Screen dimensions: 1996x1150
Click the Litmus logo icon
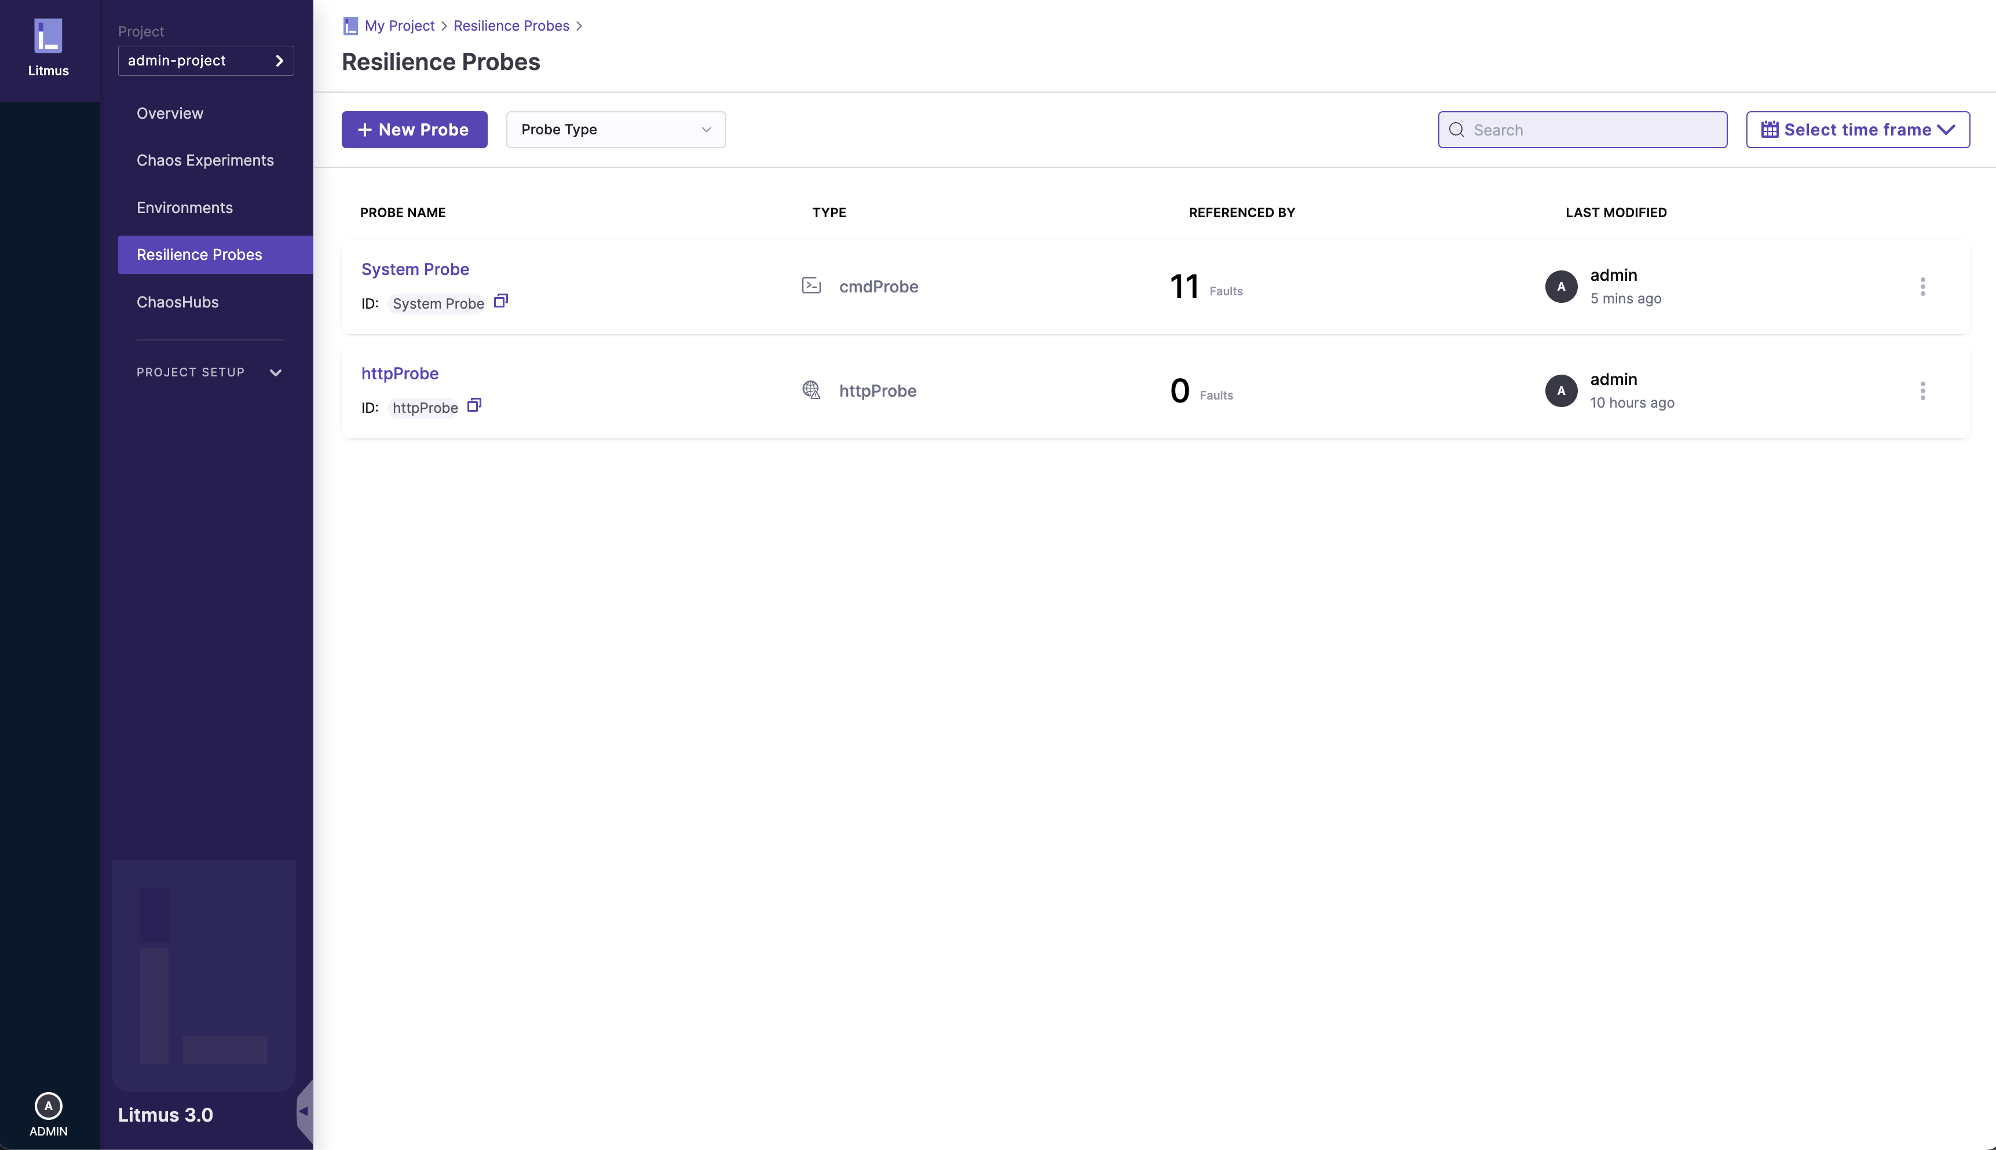(x=48, y=36)
